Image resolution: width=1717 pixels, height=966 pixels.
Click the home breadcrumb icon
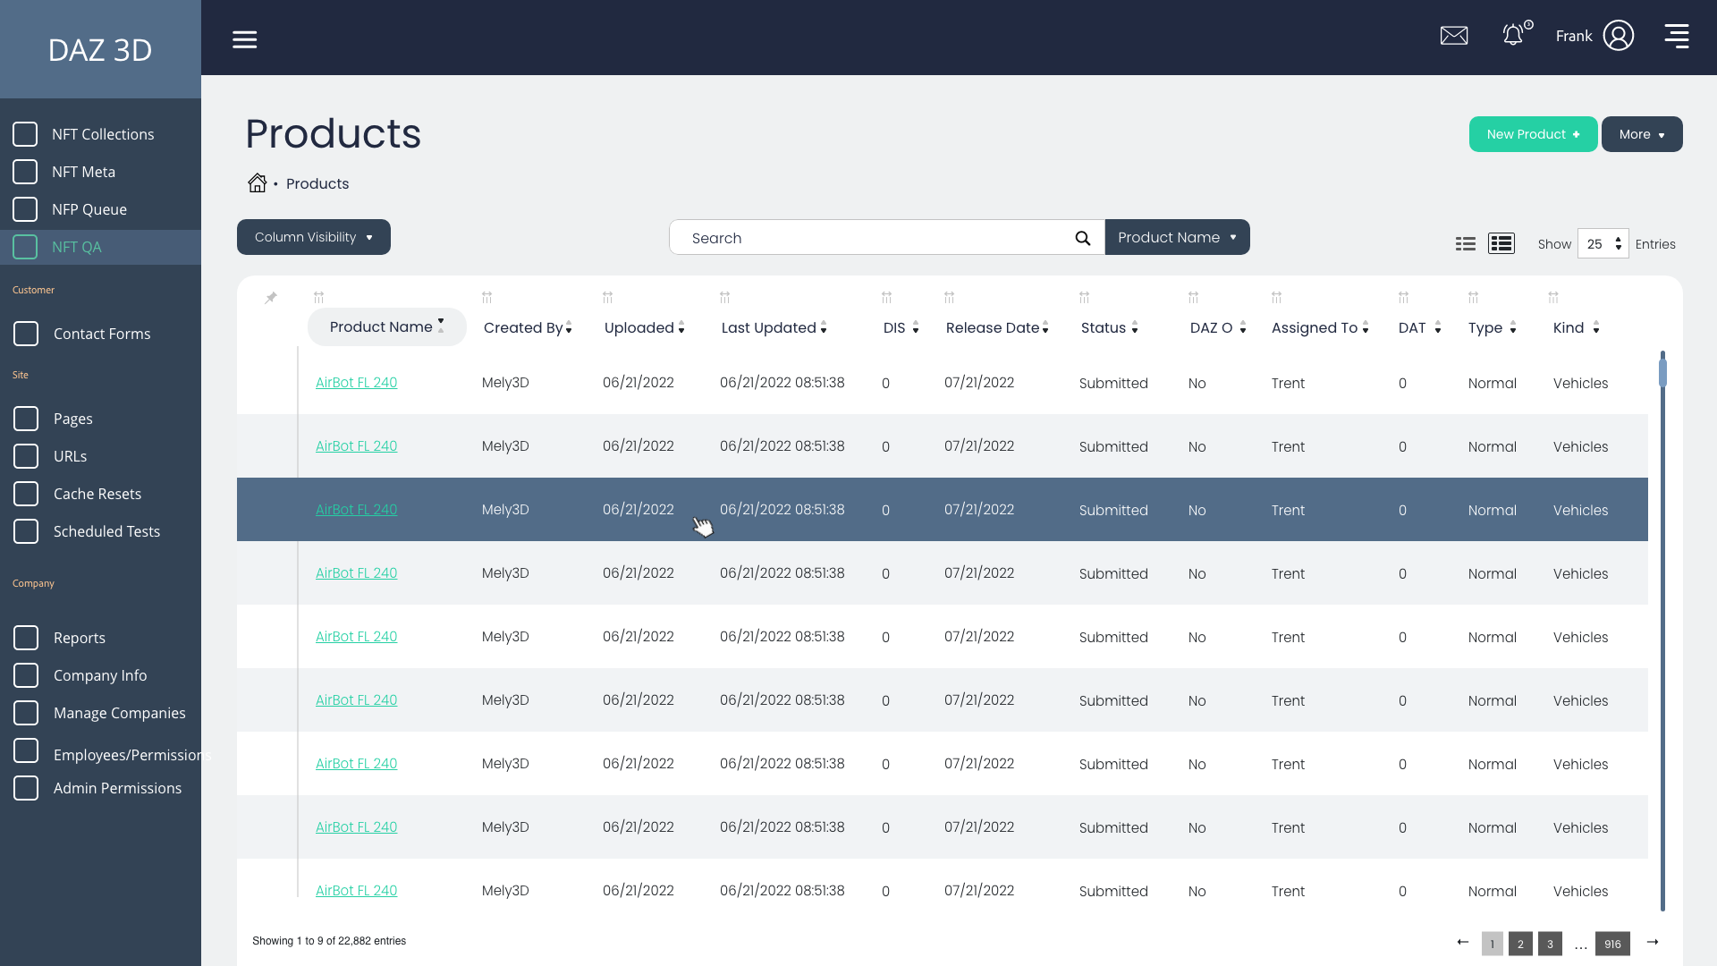tap(257, 183)
